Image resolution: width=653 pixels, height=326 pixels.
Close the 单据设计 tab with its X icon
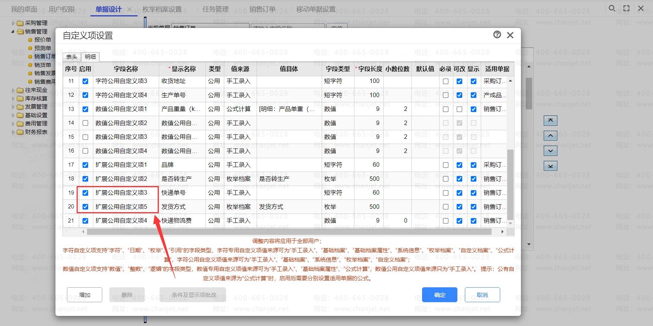(x=129, y=9)
